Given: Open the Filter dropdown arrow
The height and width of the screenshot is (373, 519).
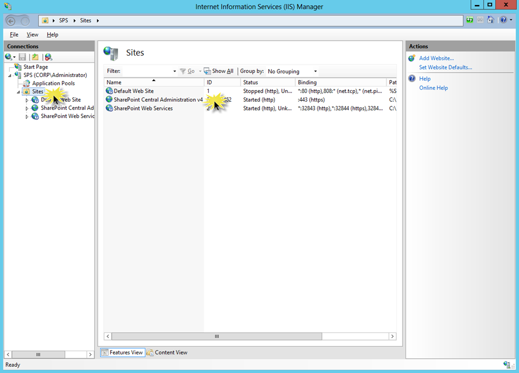Looking at the screenshot, I should (x=175, y=71).
